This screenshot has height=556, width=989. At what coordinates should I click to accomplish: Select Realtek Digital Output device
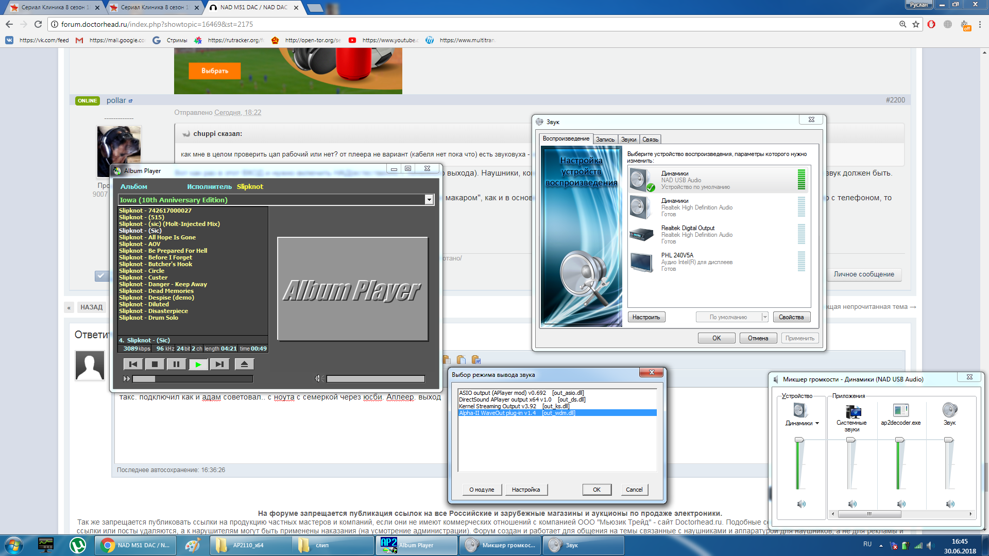718,234
